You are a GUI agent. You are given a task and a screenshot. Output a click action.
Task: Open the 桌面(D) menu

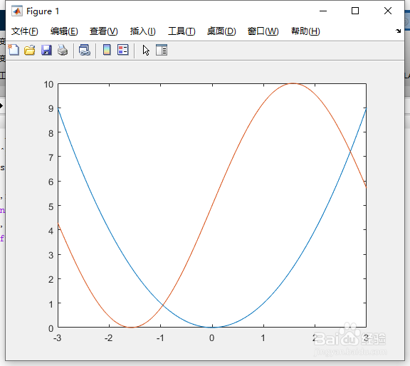point(221,31)
